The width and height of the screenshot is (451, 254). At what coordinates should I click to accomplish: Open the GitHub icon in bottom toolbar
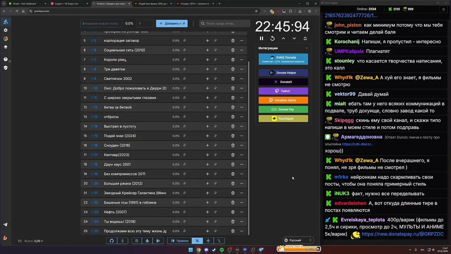click(x=112, y=241)
